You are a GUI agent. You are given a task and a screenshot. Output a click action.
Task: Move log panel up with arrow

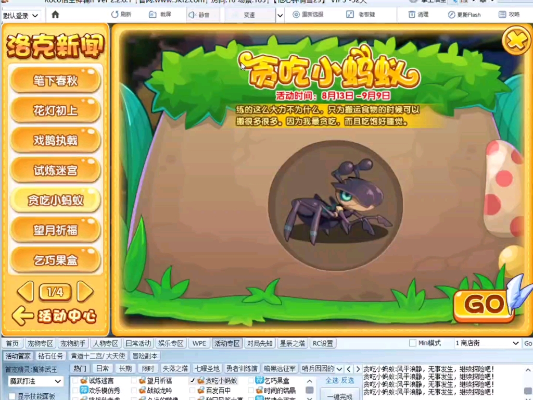pos(528,370)
